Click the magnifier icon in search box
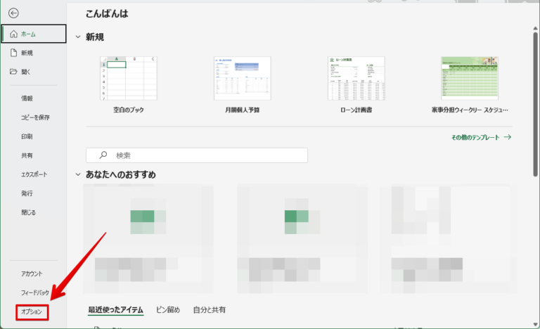The image size is (540, 329). 103,155
